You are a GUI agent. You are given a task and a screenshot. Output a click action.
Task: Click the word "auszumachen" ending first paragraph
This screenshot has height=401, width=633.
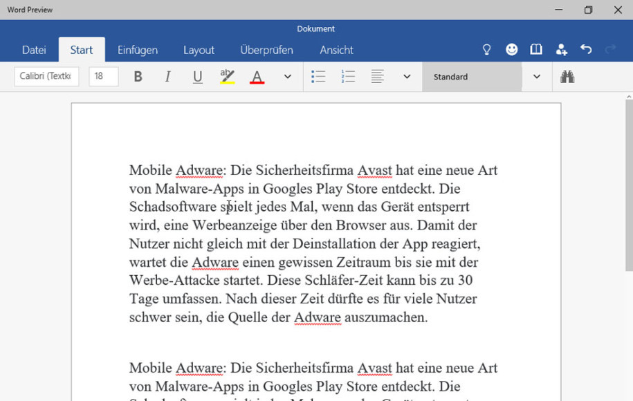[x=386, y=317]
